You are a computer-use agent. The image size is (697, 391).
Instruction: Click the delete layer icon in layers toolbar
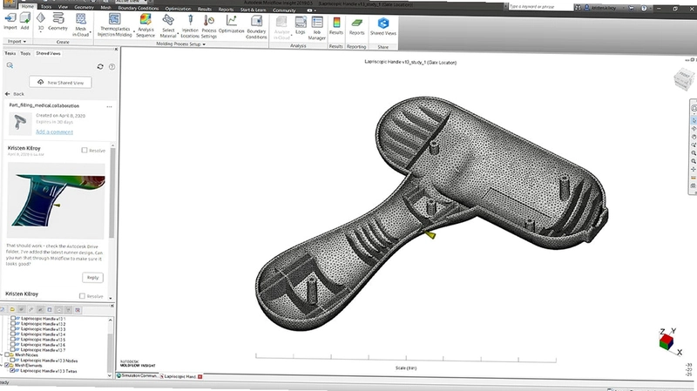point(78,310)
